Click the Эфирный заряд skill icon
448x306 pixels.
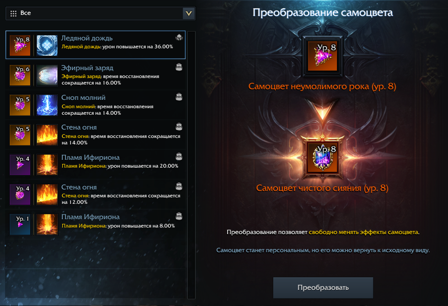47,75
